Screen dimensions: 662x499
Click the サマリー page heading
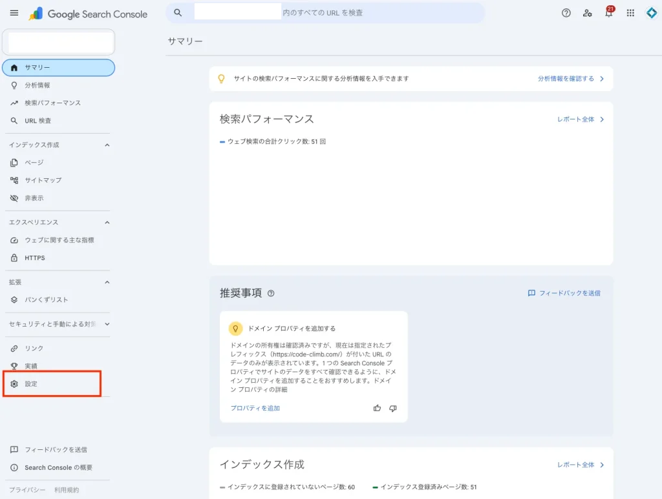tap(185, 41)
